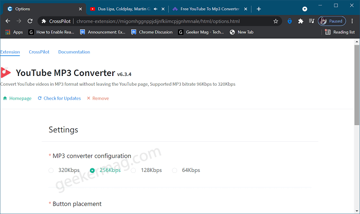
Task: Click the Settings heading
Action: pyautogui.click(x=63, y=130)
